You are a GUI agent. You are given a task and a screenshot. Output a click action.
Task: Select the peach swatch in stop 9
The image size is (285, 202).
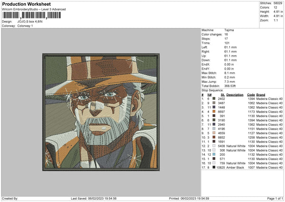click(x=213, y=133)
